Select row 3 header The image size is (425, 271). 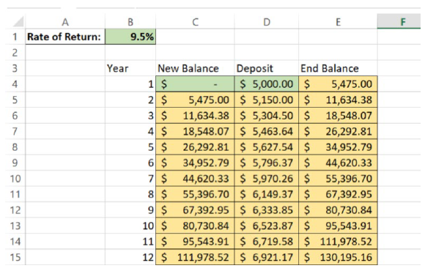(15, 68)
